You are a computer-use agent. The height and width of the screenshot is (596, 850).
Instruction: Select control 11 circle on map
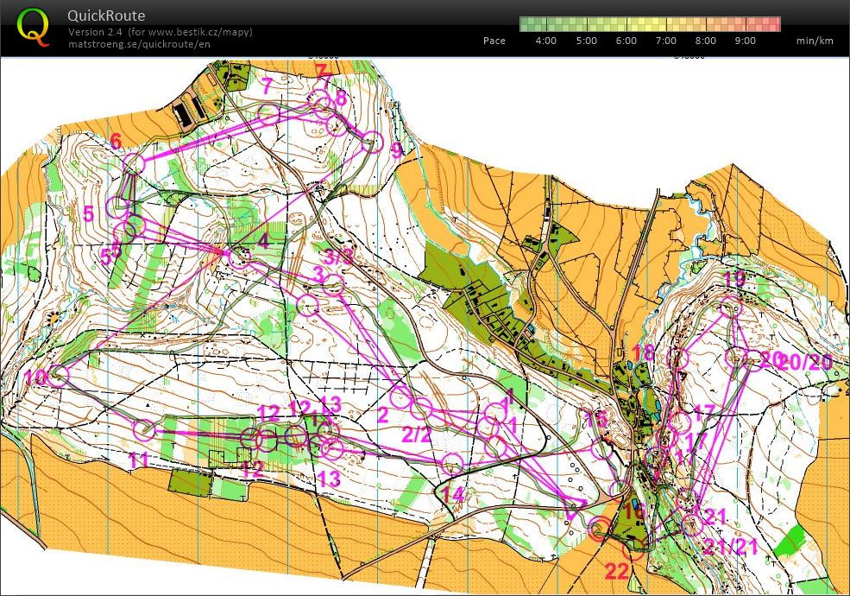(x=145, y=430)
